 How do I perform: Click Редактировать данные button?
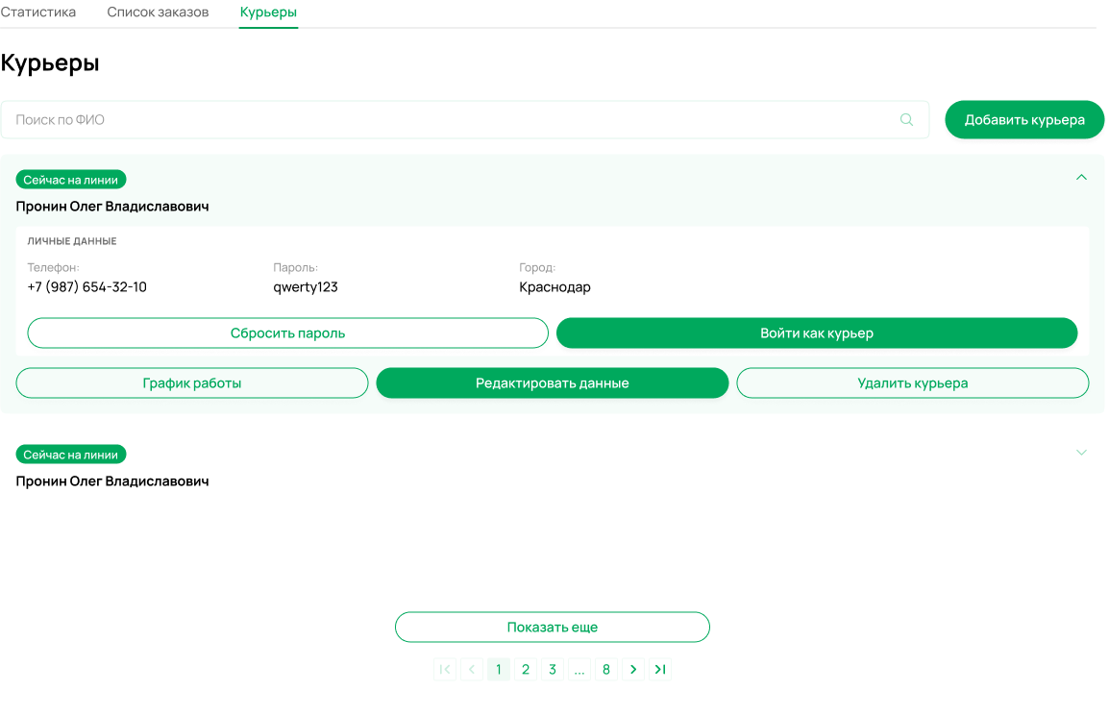[x=553, y=383]
